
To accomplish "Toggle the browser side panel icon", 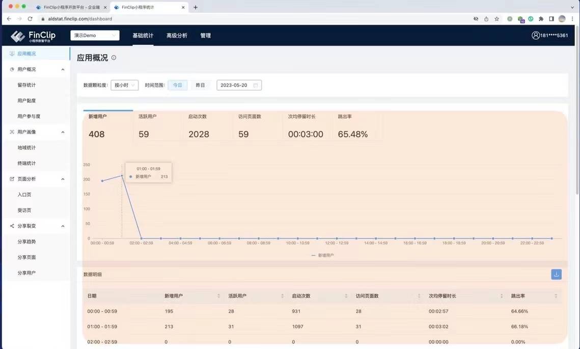I will [551, 19].
